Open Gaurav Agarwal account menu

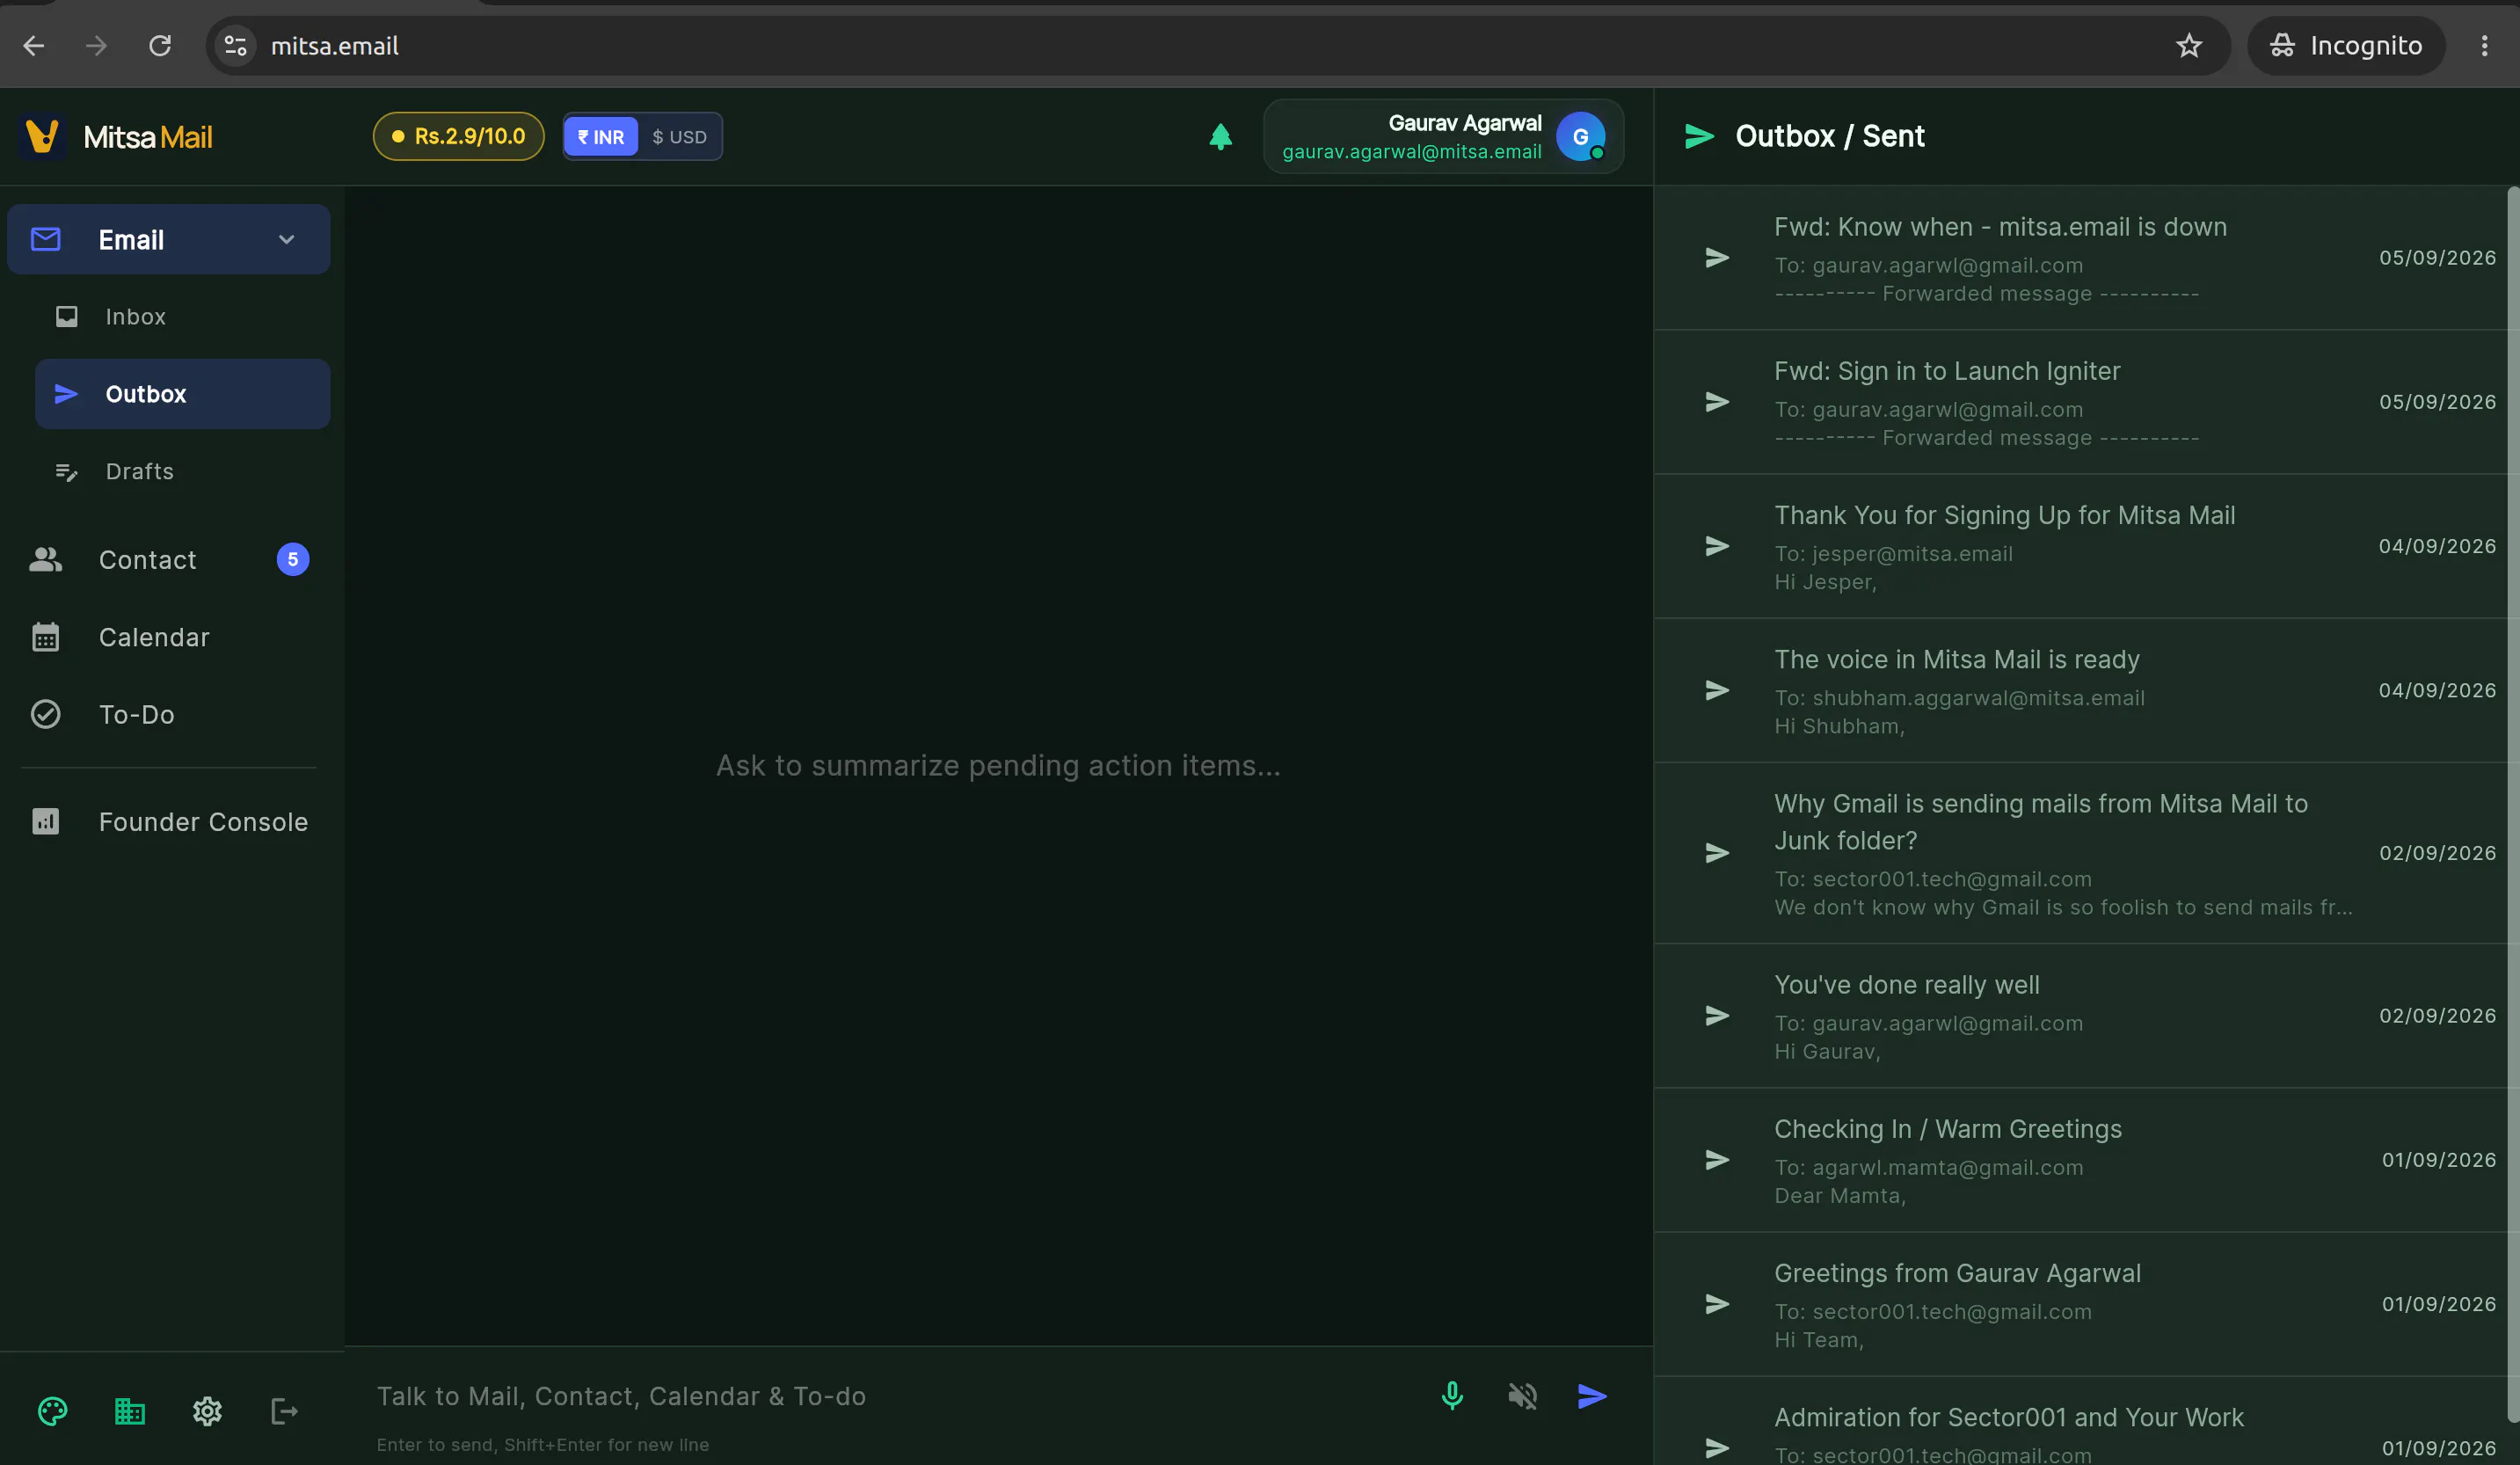pyautogui.click(x=1443, y=136)
